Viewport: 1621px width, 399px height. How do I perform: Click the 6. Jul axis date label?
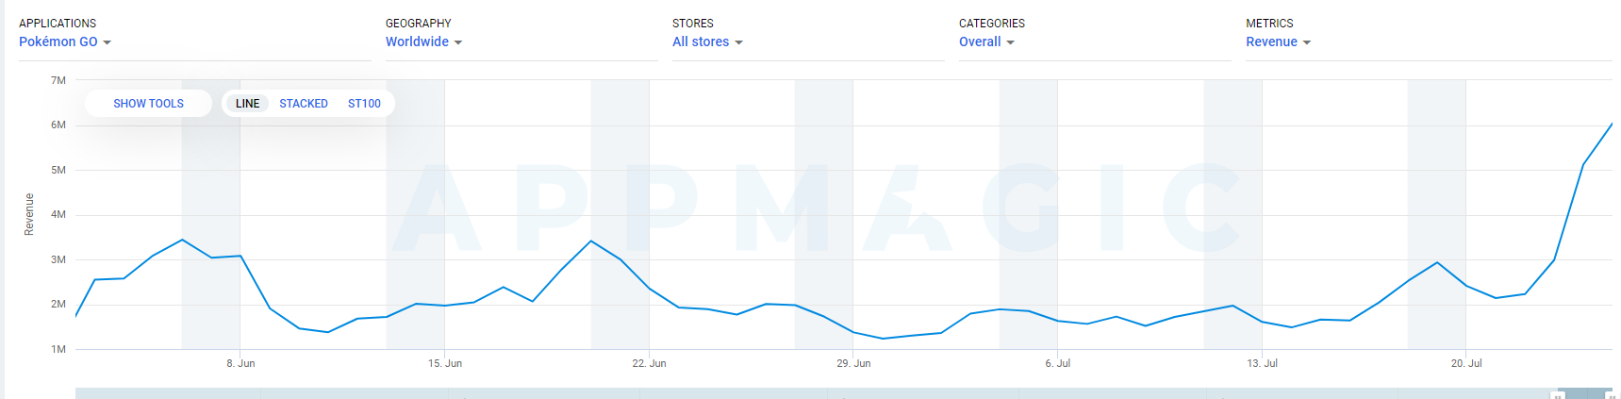1058,363
